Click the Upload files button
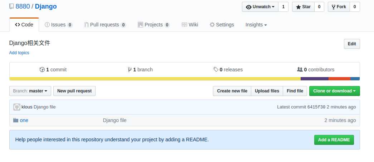The height and width of the screenshot is (162, 374). (267, 91)
